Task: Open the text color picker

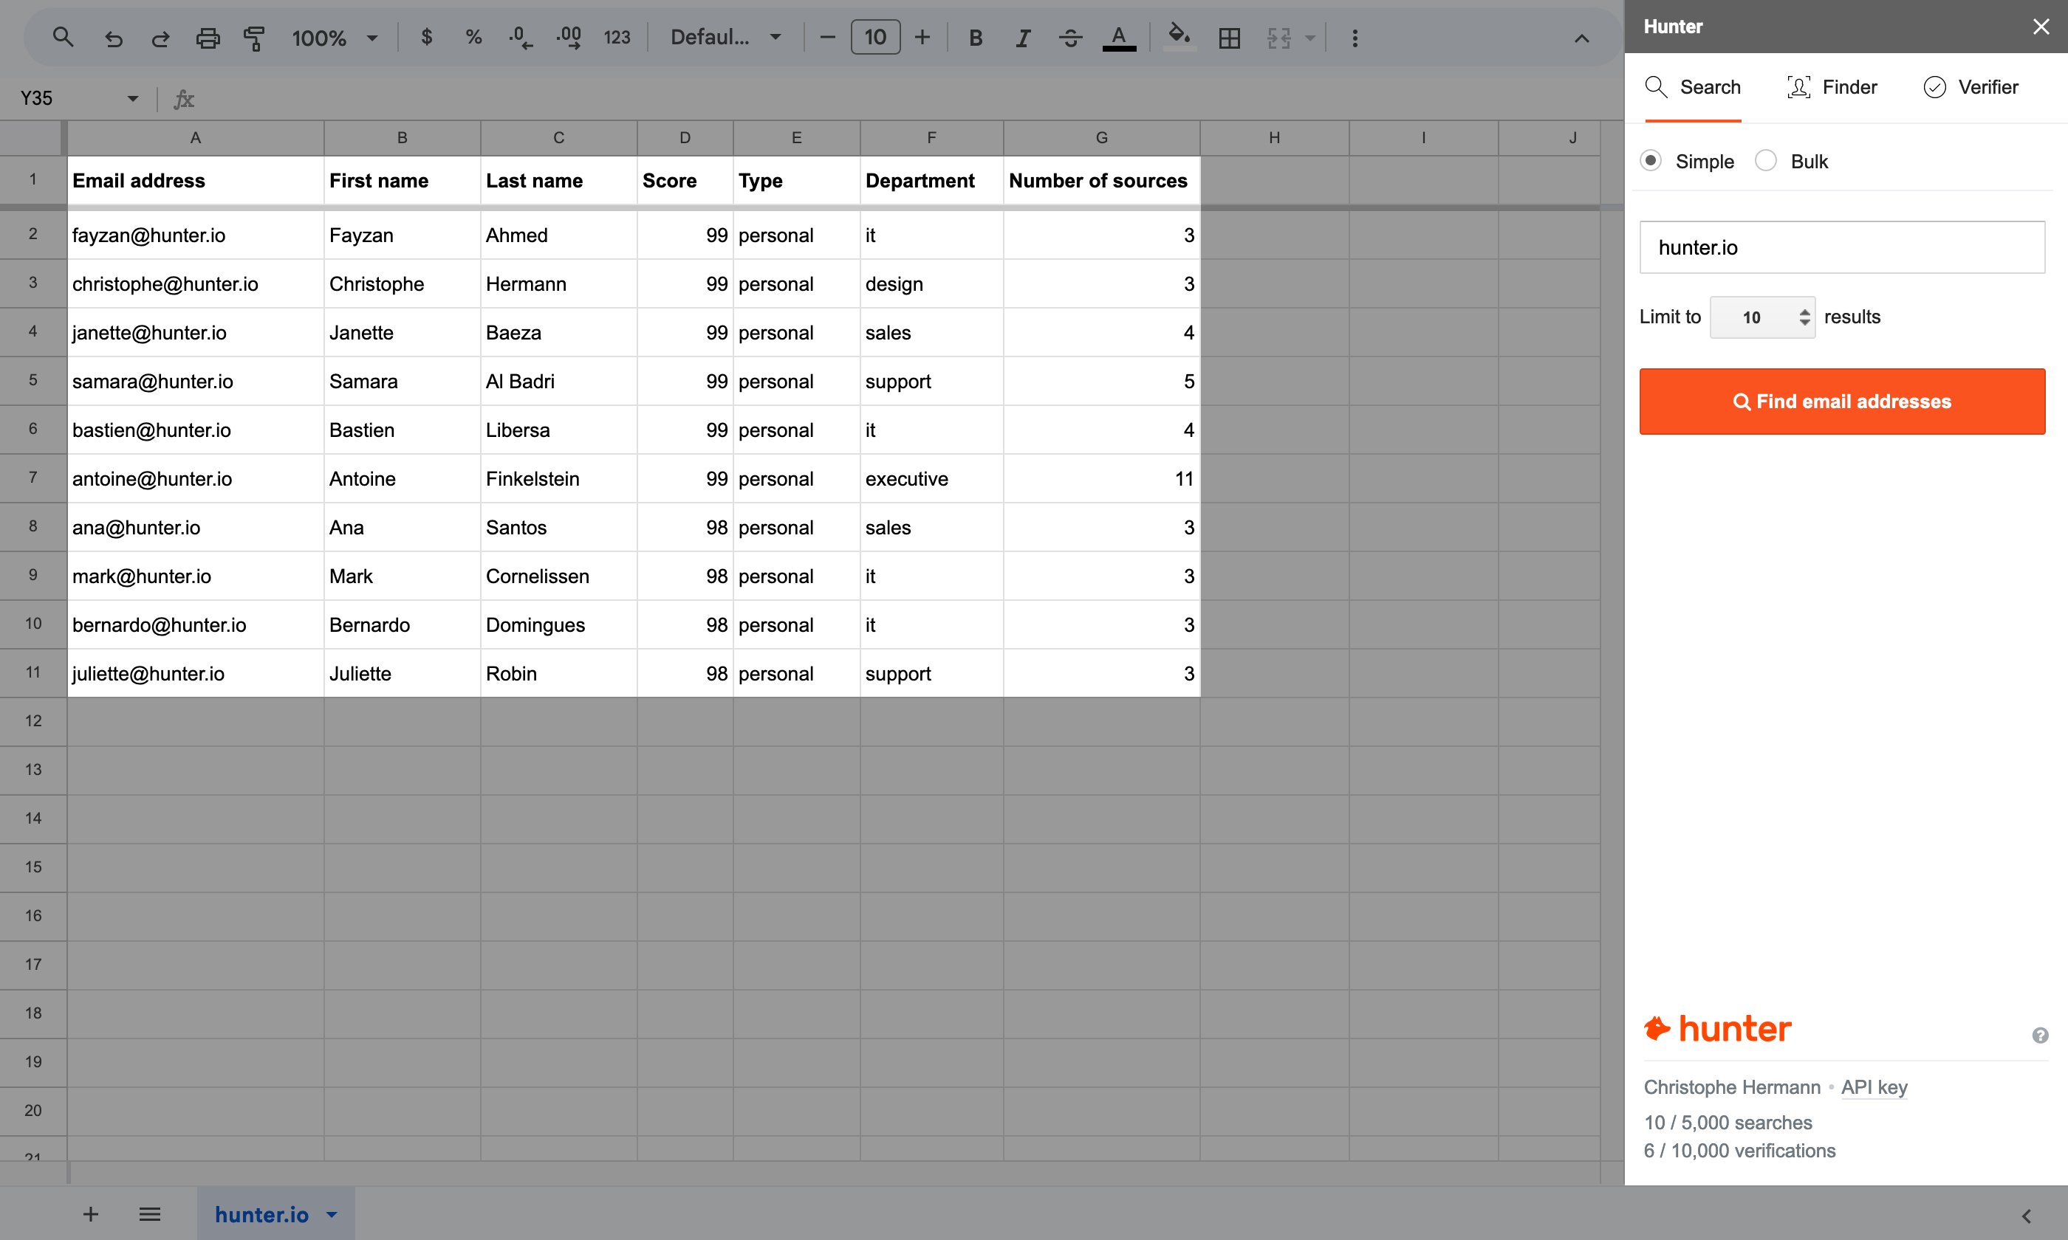Action: [x=1118, y=38]
